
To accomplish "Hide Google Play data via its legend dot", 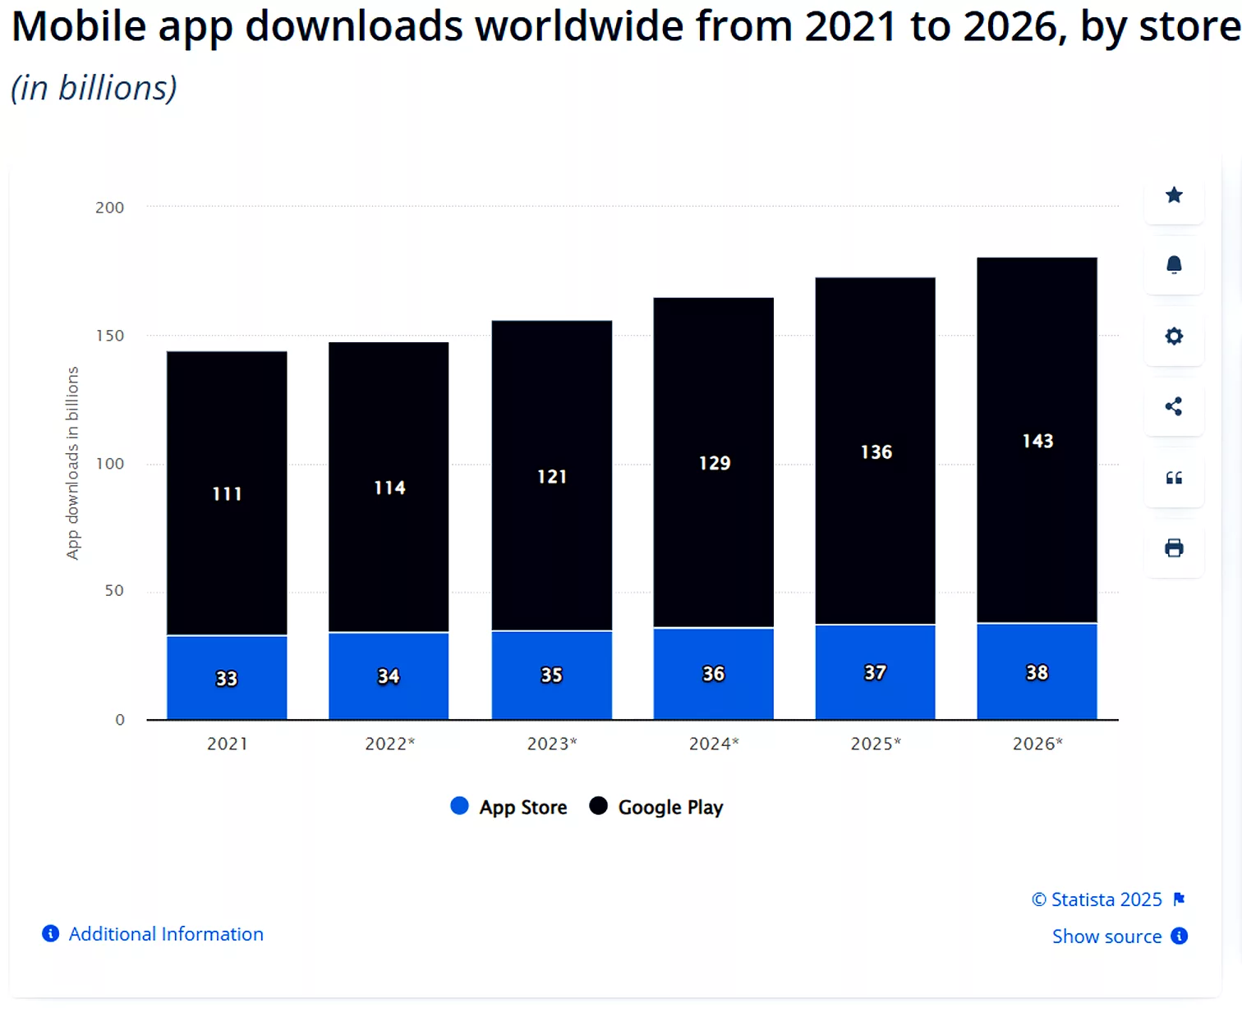I will tap(597, 806).
